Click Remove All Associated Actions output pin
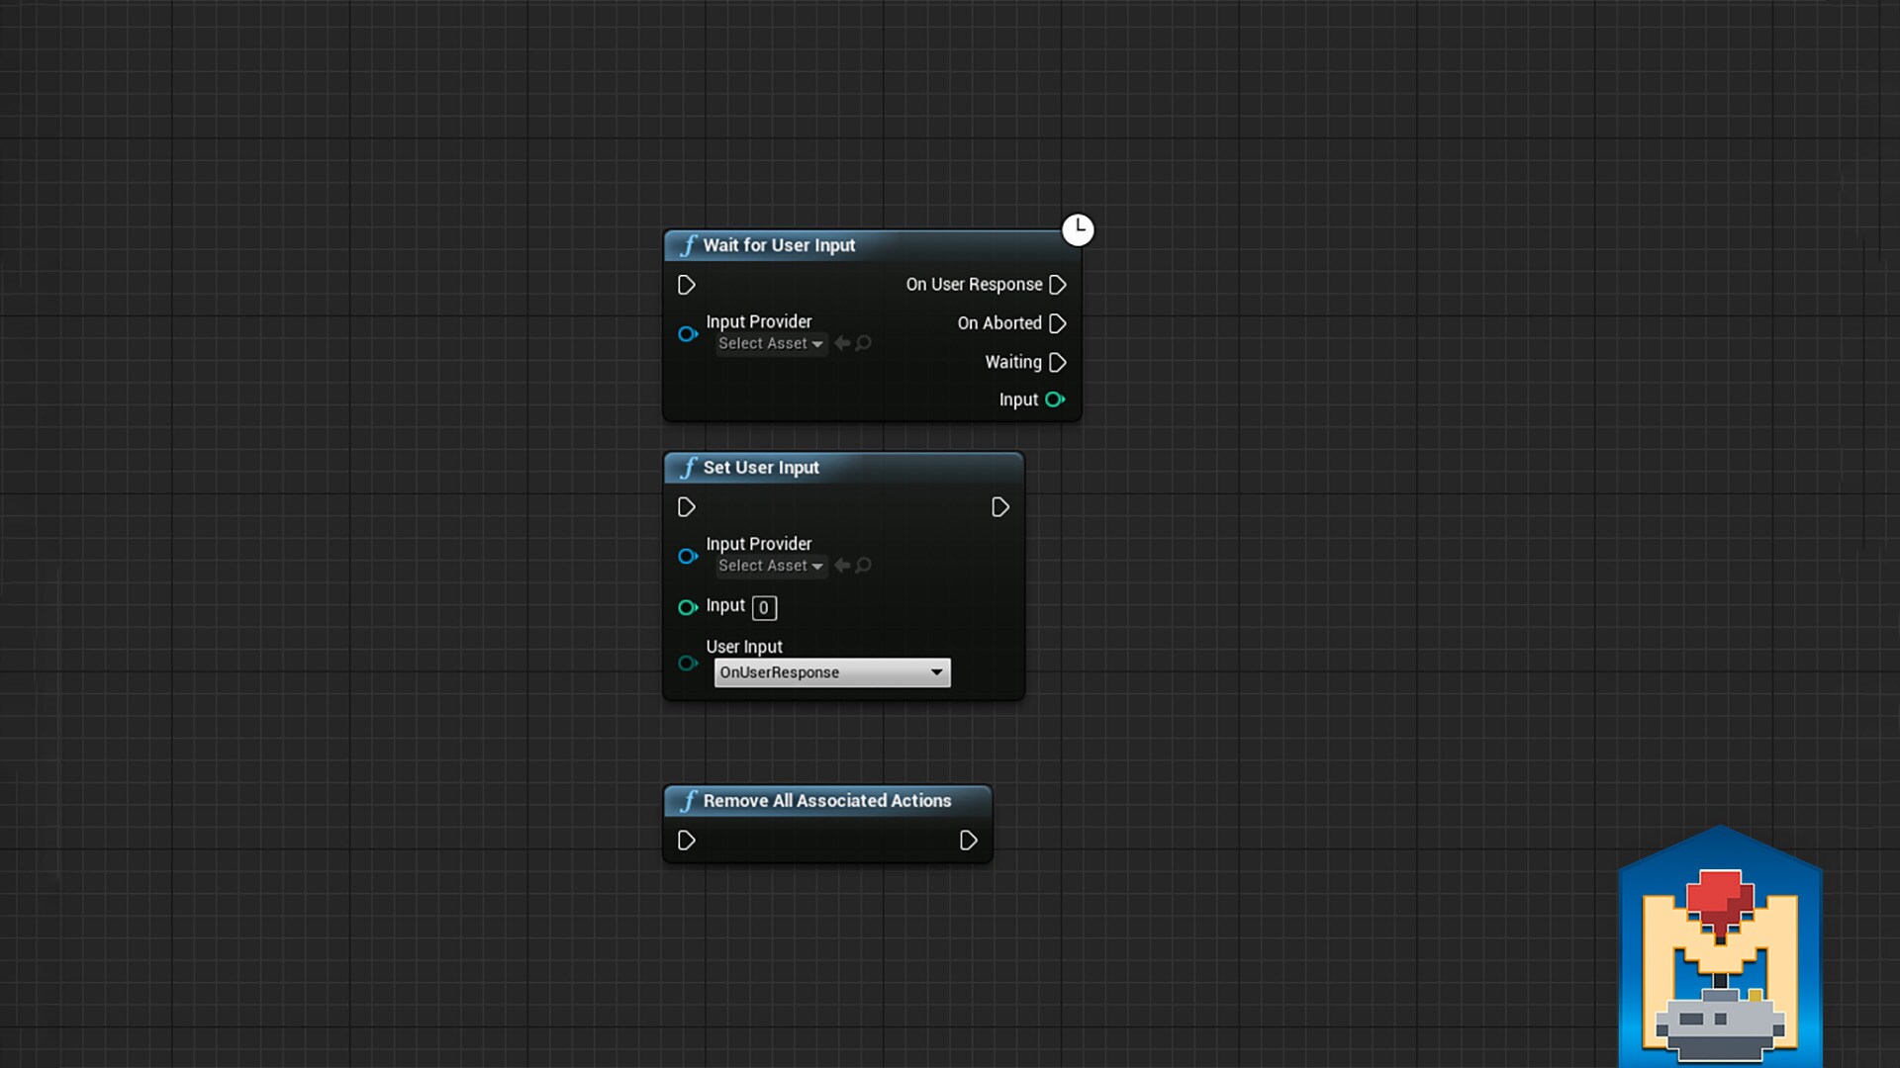 point(968,841)
